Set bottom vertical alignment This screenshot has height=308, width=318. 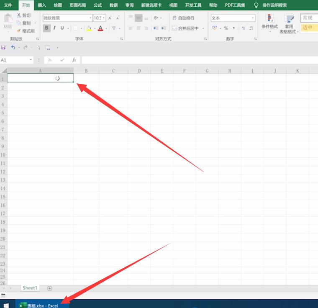146,18
